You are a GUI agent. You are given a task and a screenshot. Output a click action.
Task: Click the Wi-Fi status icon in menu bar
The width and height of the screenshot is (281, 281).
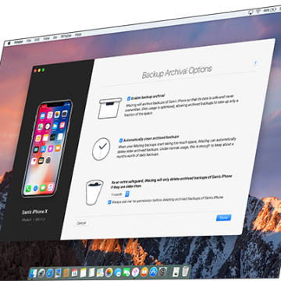[x=258, y=12]
